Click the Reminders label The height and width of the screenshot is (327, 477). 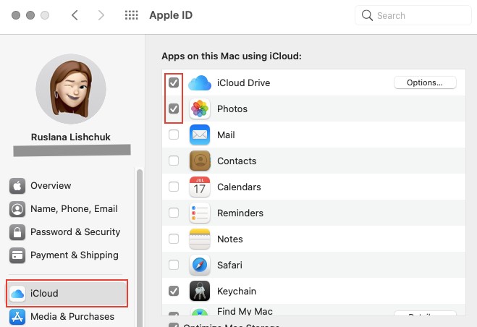click(240, 213)
